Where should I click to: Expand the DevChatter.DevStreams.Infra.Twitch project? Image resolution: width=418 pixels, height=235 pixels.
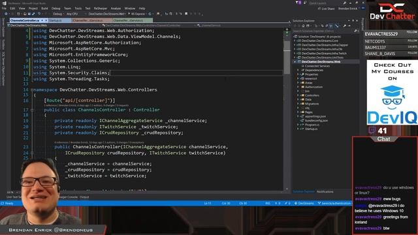tap(295, 54)
